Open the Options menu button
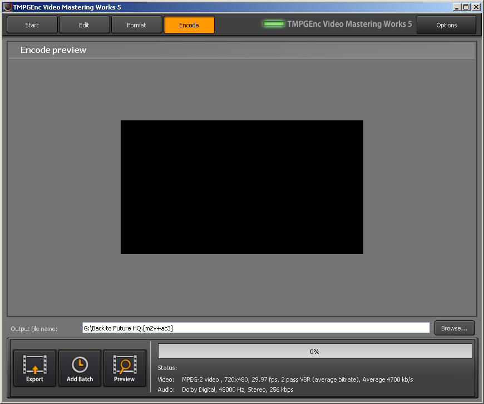The height and width of the screenshot is (404, 484). click(x=446, y=25)
